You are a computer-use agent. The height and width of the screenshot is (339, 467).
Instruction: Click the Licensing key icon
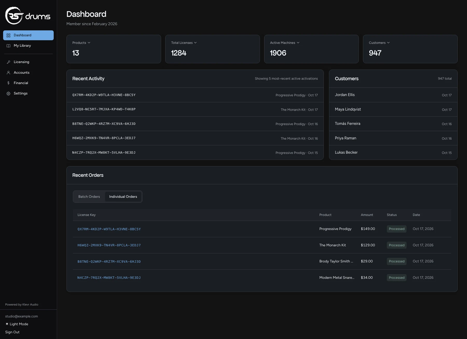click(x=8, y=62)
